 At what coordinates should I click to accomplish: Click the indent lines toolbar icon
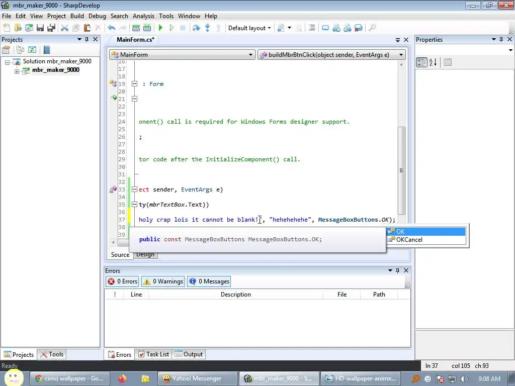(x=312, y=28)
